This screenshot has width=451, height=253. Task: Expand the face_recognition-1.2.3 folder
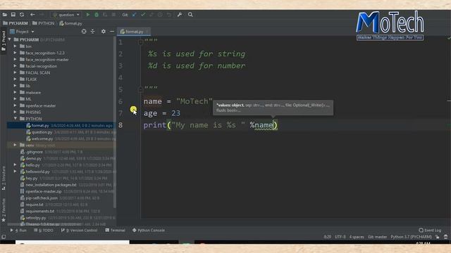(15, 53)
